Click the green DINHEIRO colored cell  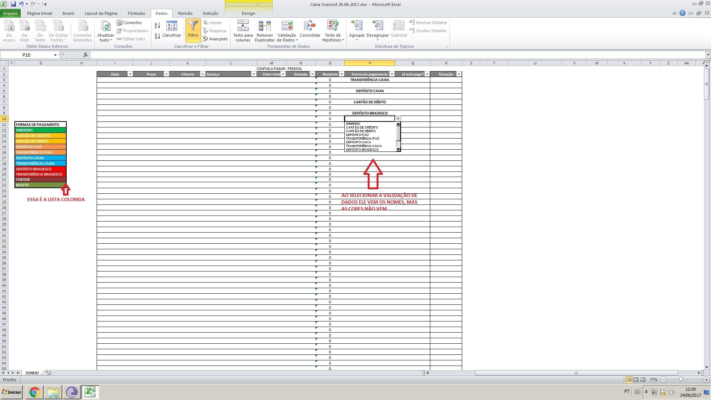[x=40, y=130]
